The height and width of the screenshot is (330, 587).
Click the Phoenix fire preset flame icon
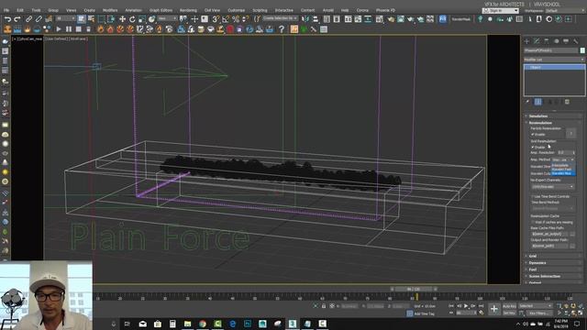pos(100,29)
